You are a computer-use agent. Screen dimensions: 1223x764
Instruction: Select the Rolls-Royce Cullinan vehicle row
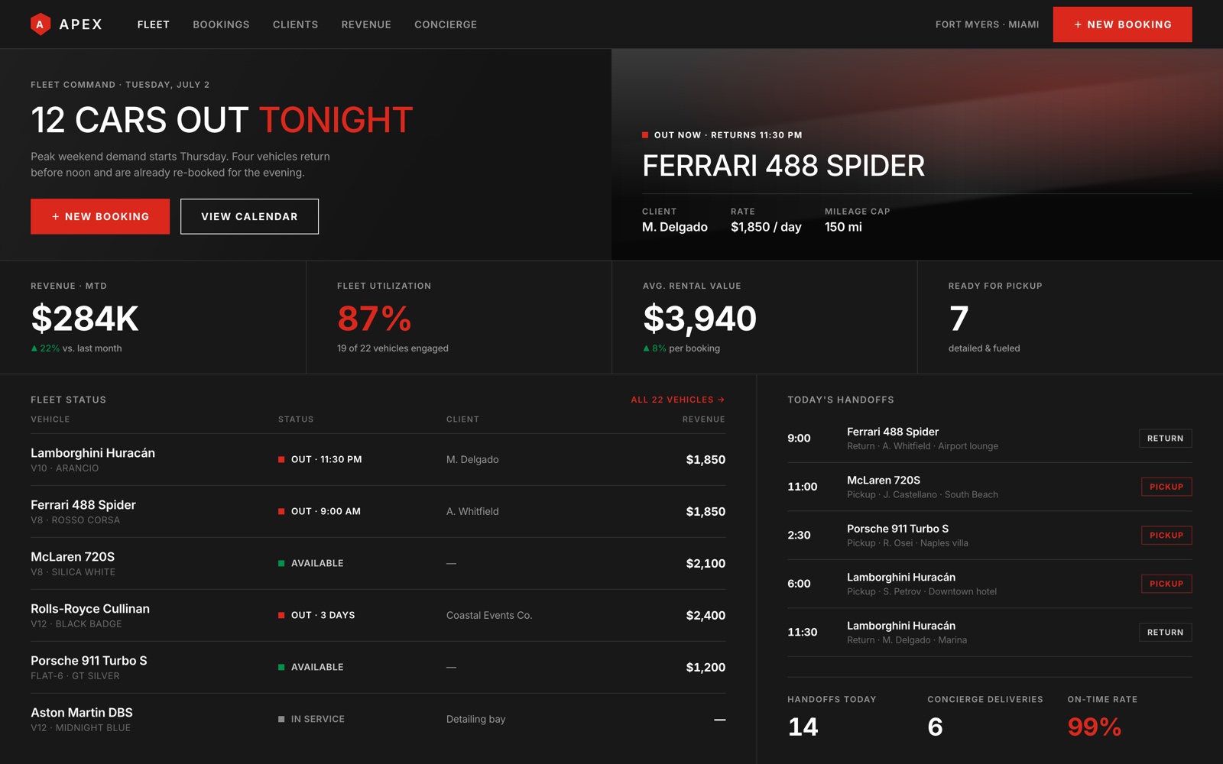coord(378,615)
